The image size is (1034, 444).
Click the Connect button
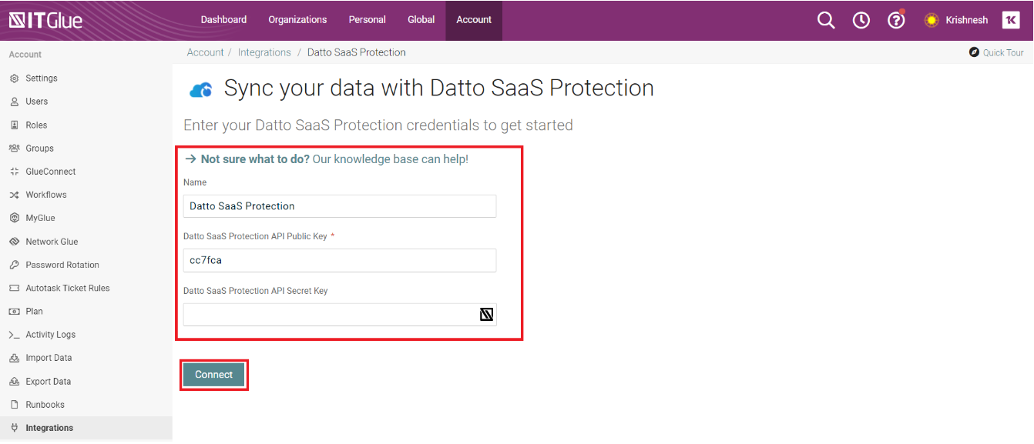(x=213, y=375)
